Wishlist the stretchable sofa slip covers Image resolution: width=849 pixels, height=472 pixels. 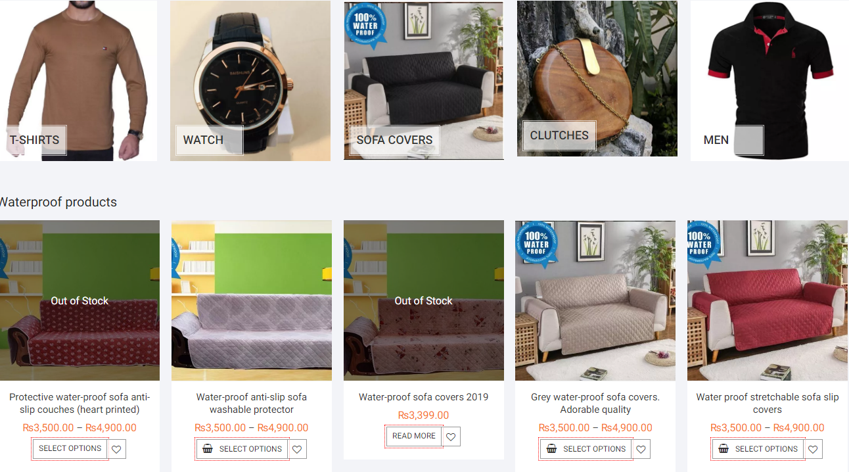point(813,449)
